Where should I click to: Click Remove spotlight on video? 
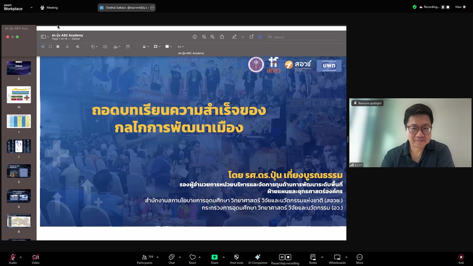coord(368,103)
